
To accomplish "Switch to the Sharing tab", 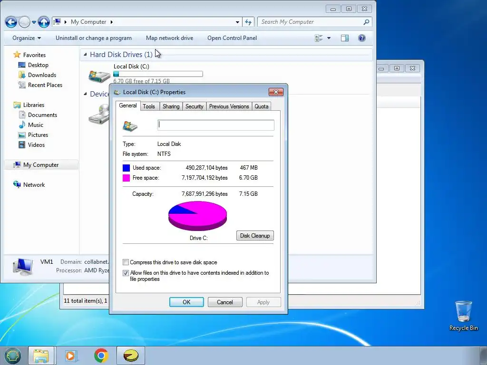I will click(171, 106).
